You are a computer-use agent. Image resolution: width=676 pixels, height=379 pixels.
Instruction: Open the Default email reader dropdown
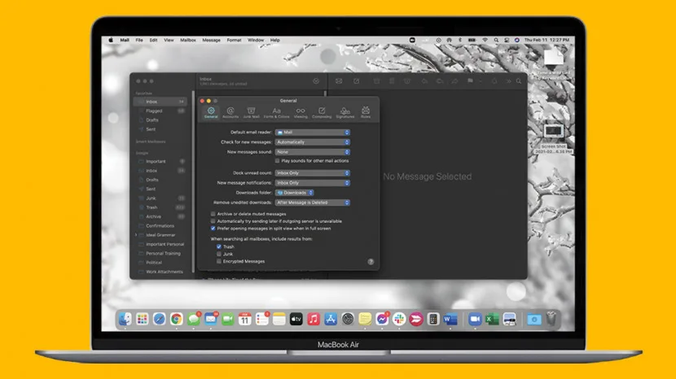click(313, 133)
